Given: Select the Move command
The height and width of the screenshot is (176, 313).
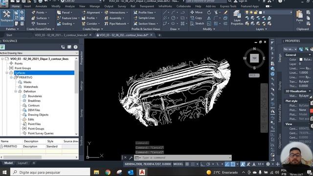Looking at the screenshot, I should (x=197, y=12).
